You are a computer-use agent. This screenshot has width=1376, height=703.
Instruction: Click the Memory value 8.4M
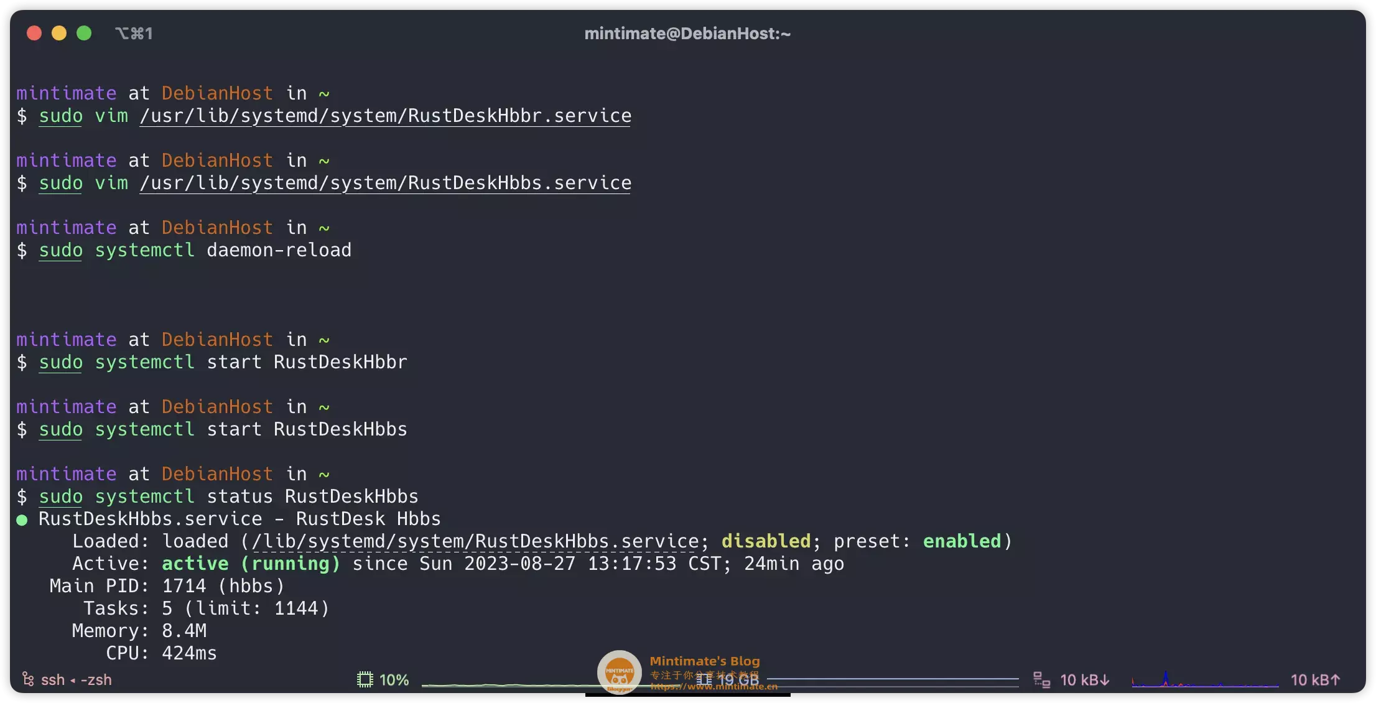point(184,631)
